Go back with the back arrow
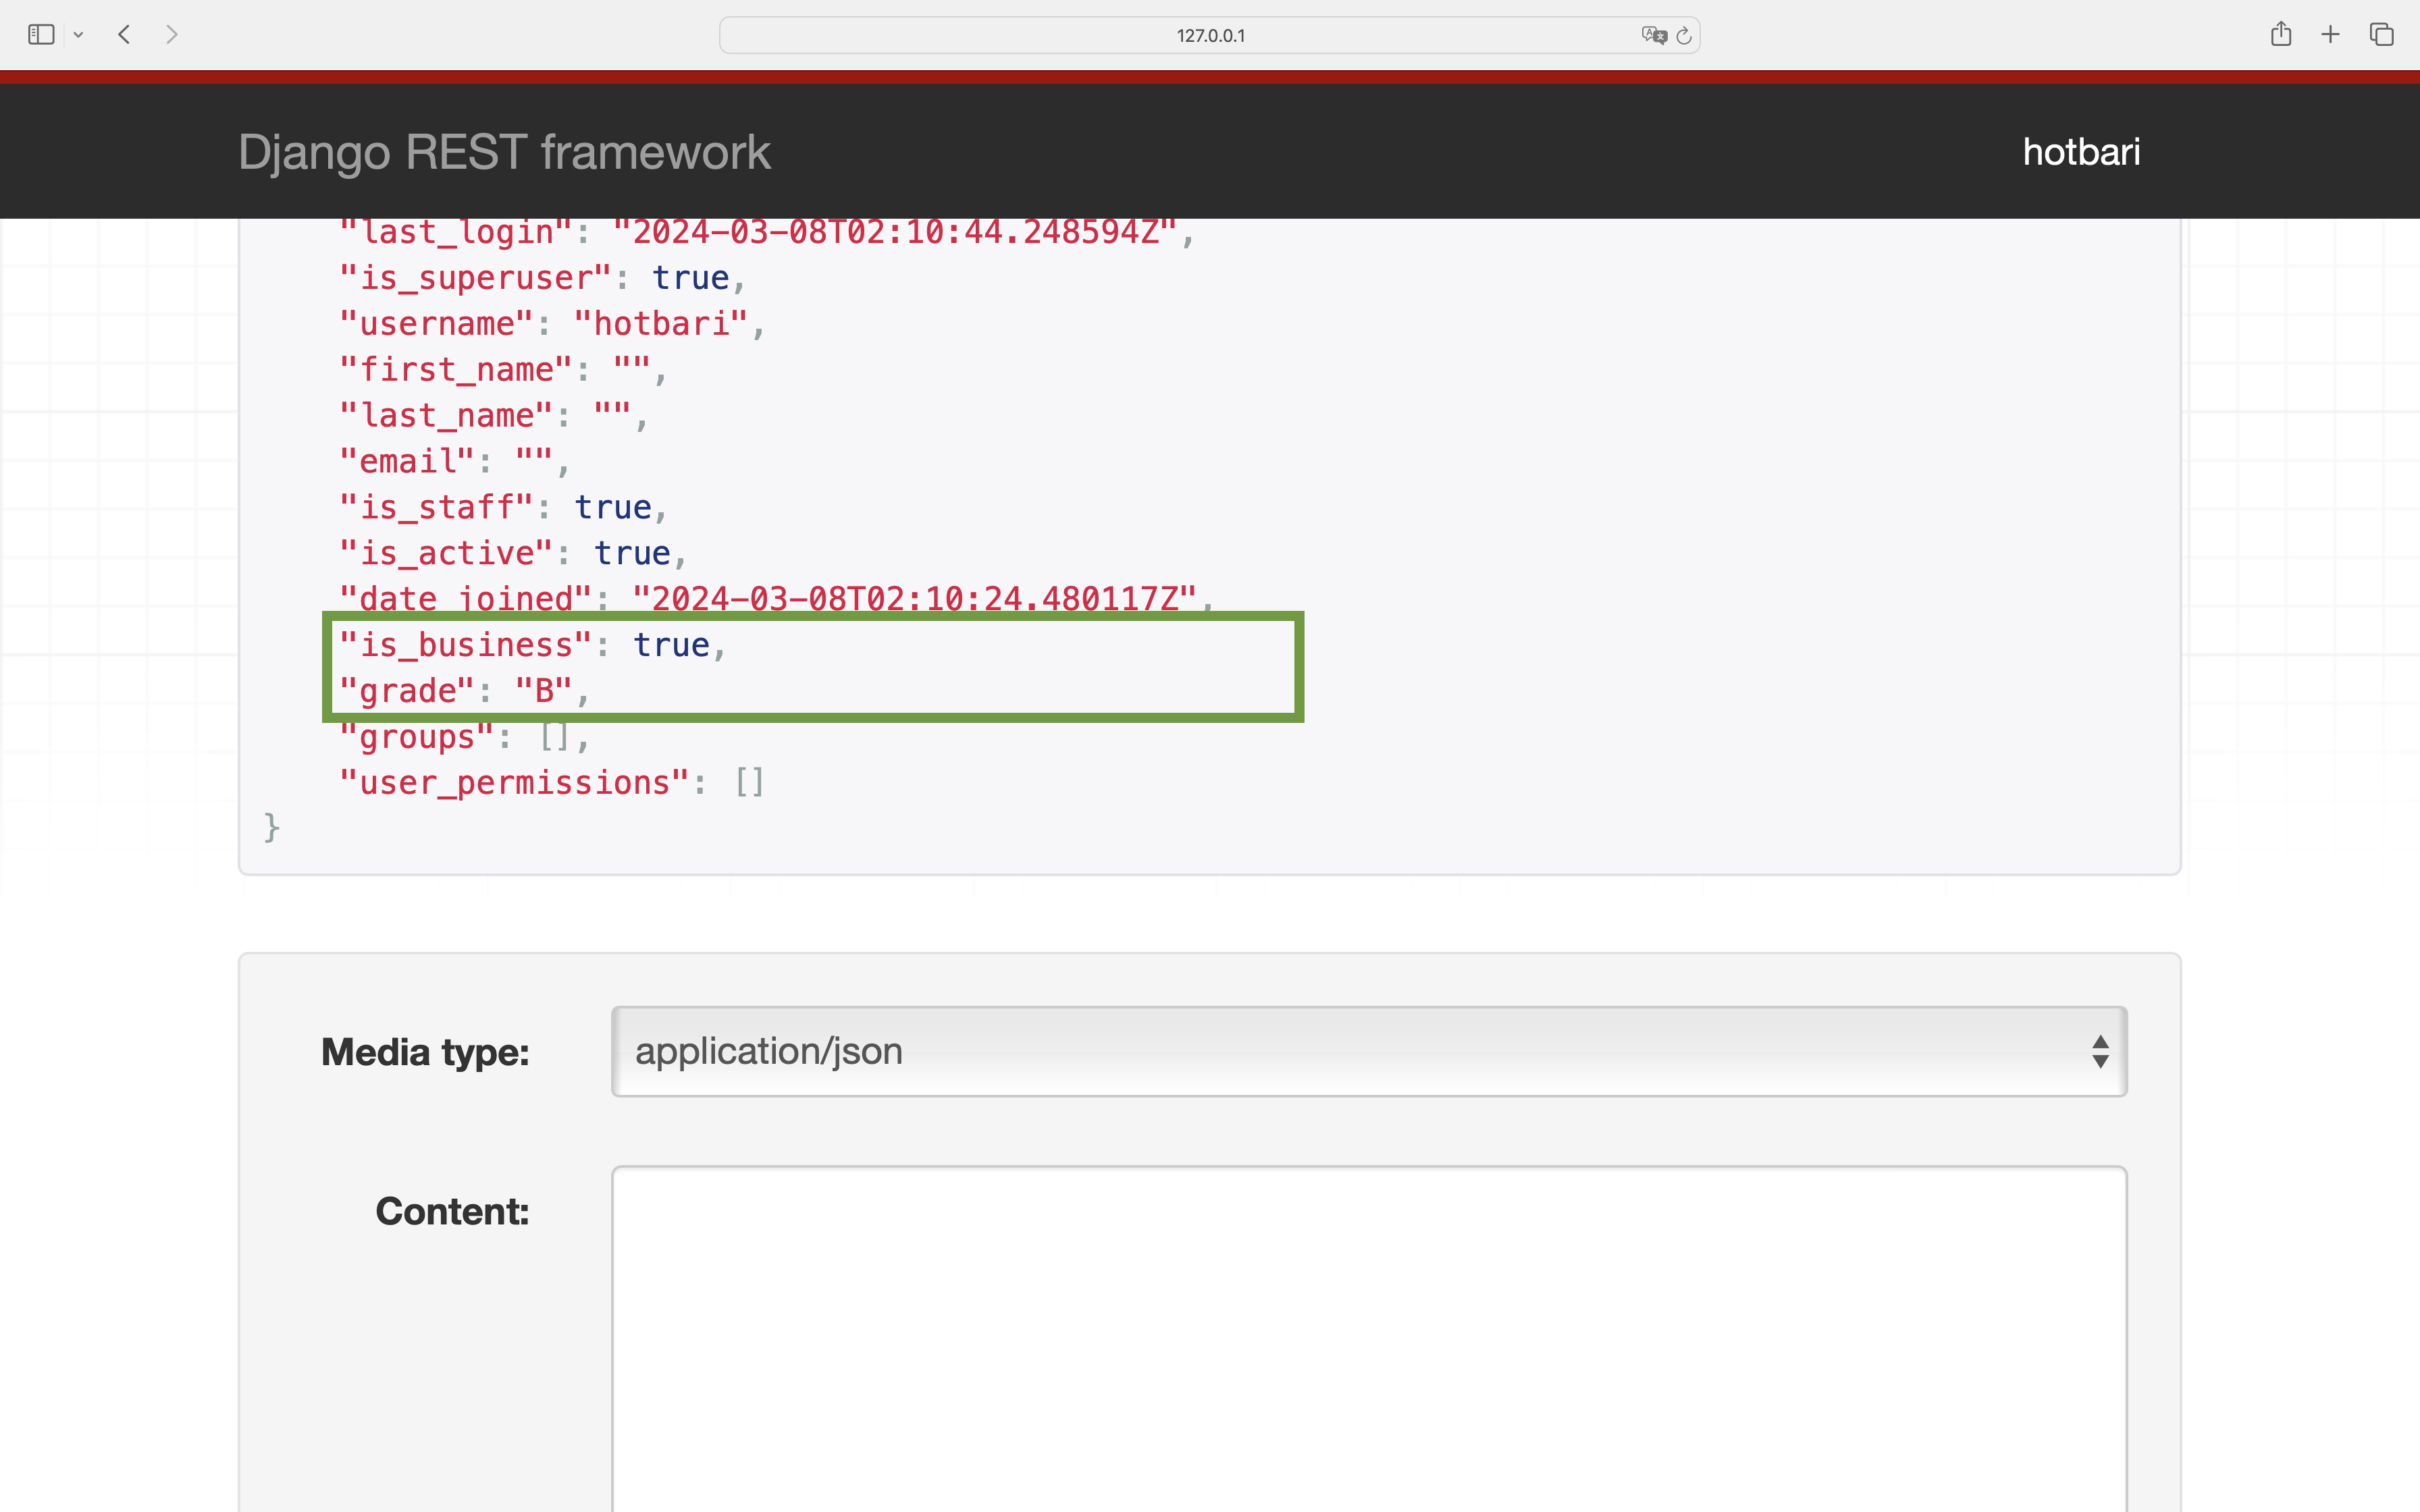The image size is (2420, 1512). [x=124, y=35]
